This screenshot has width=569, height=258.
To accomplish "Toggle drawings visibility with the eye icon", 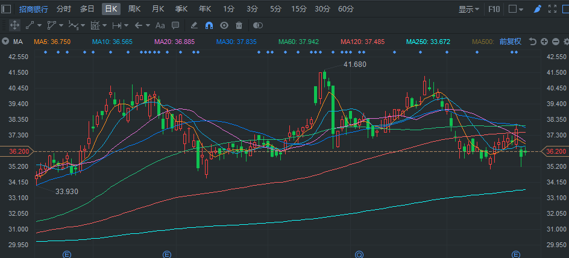I will [224, 25].
